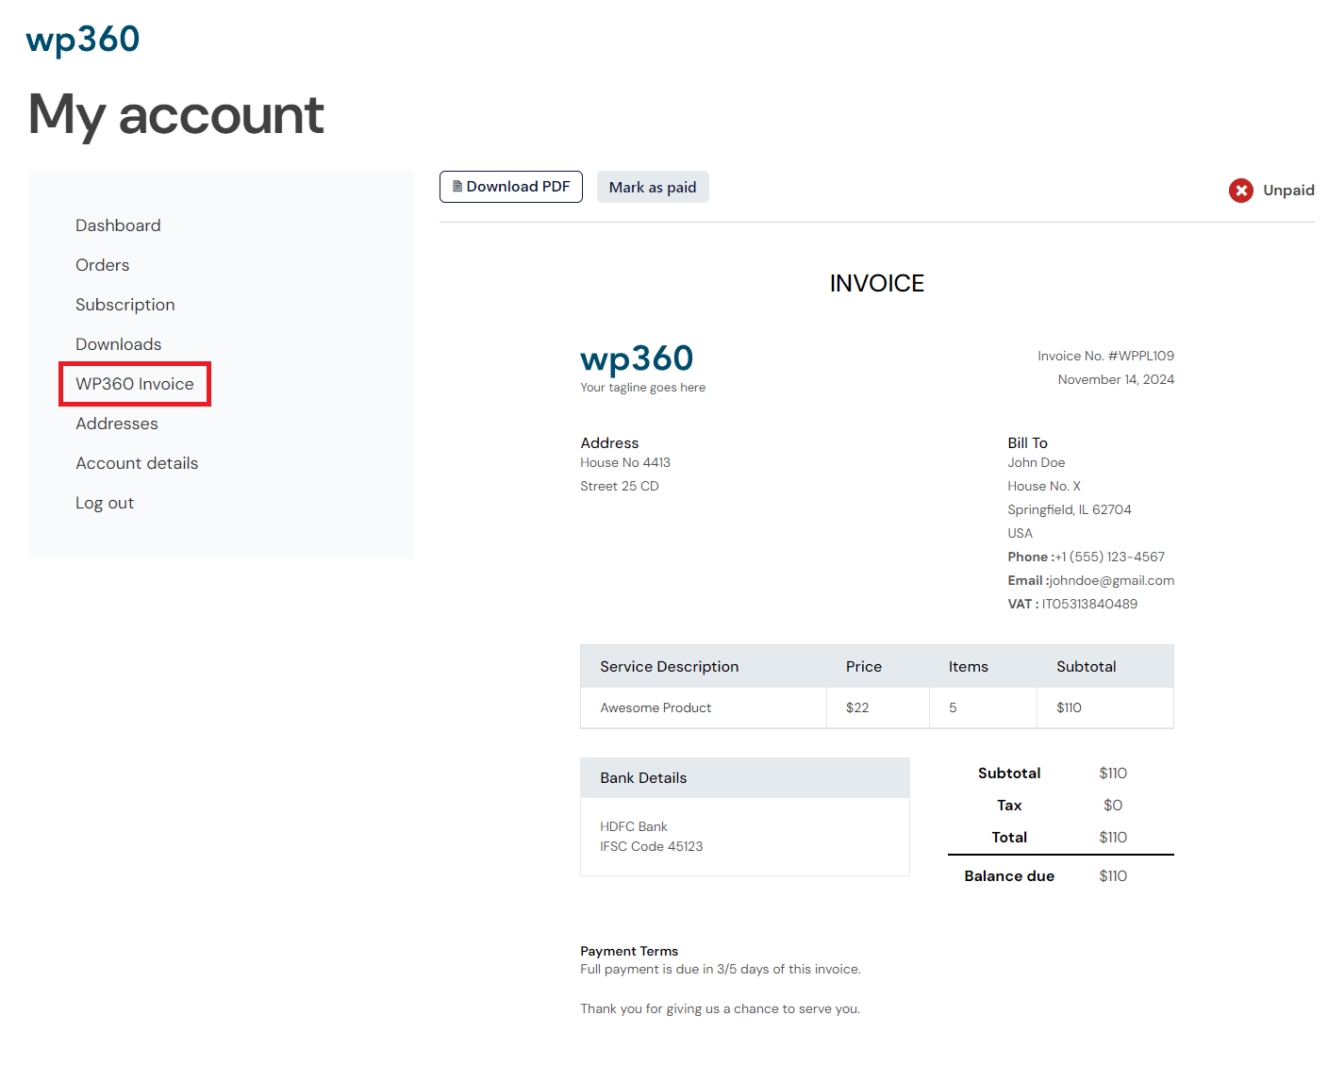Viewport: 1328px width, 1065px height.
Task: Click the wp360 logo inside the invoice
Action: click(637, 359)
